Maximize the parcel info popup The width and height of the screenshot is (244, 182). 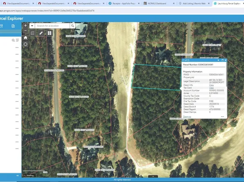tap(222, 60)
